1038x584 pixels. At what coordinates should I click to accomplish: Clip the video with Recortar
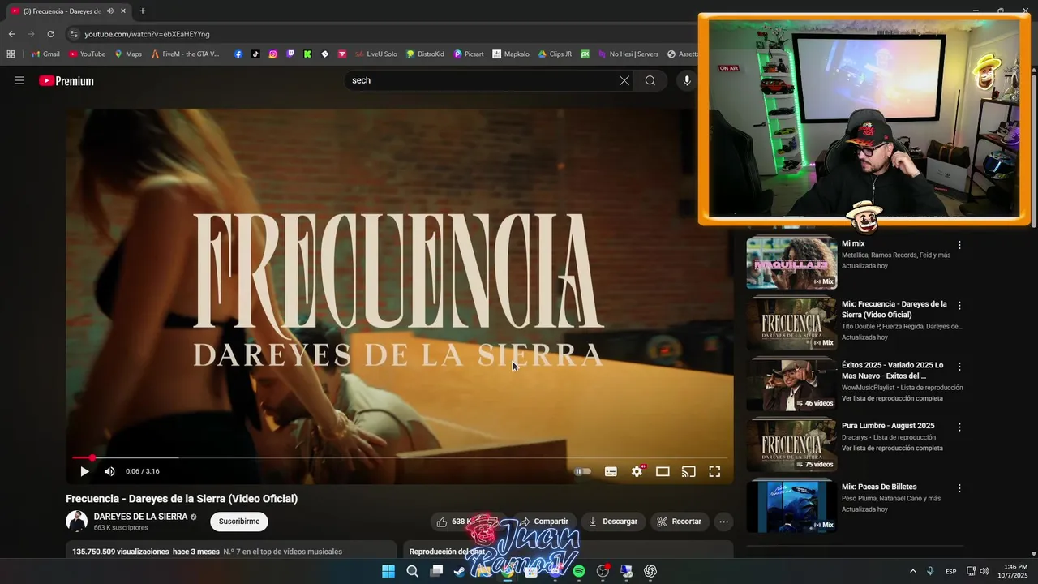[680, 522]
